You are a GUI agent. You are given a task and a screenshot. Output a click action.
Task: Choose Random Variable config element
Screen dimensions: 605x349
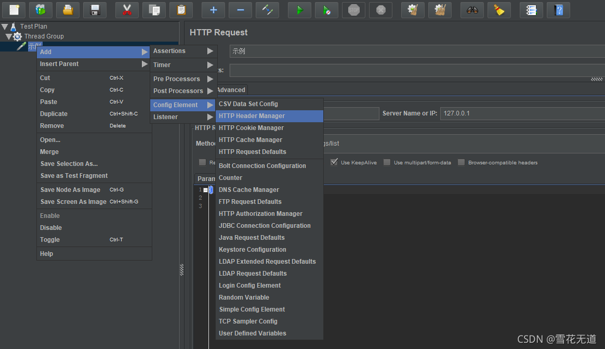(269, 298)
